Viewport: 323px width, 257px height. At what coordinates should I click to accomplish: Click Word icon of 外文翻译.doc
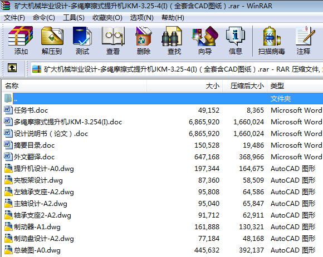pyautogui.click(x=8, y=157)
